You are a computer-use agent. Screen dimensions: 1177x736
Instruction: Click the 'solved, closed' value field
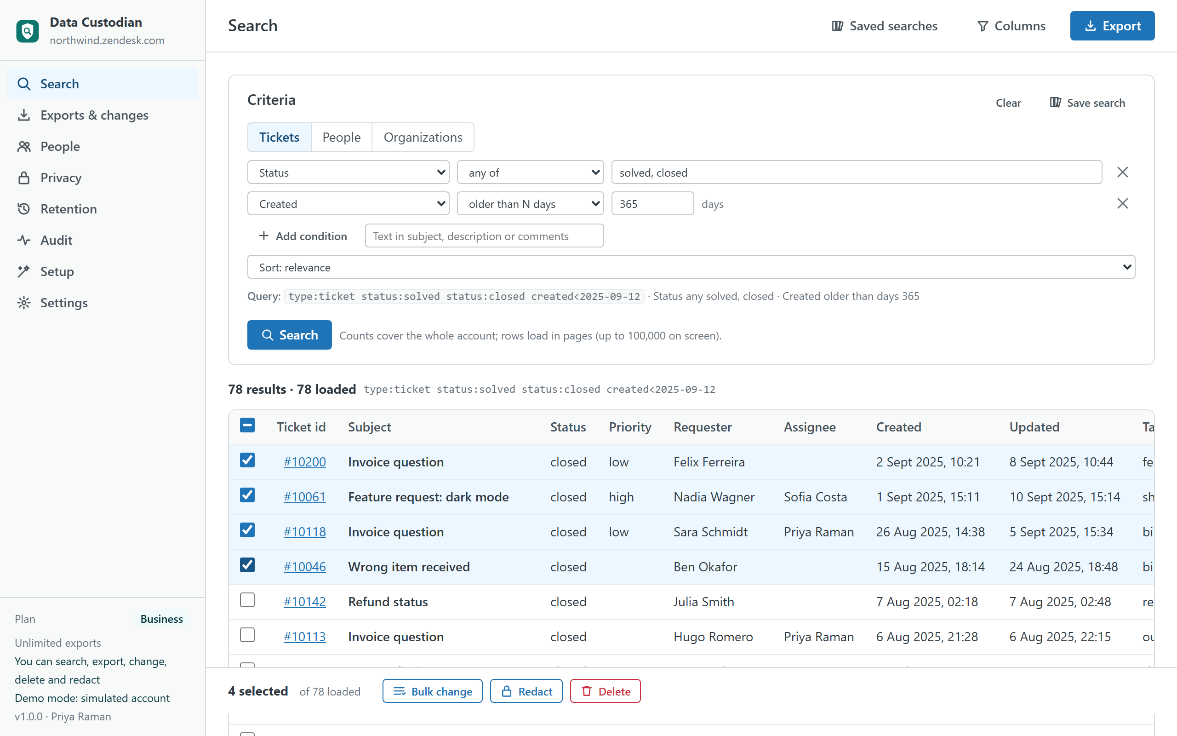pos(857,172)
